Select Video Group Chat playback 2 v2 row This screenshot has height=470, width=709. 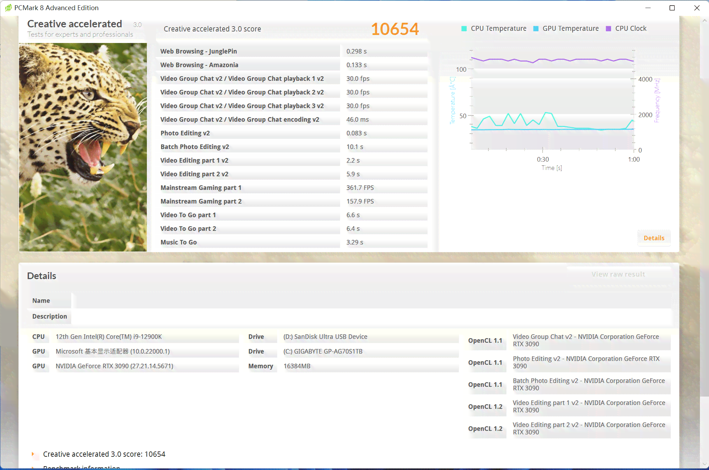pyautogui.click(x=292, y=92)
